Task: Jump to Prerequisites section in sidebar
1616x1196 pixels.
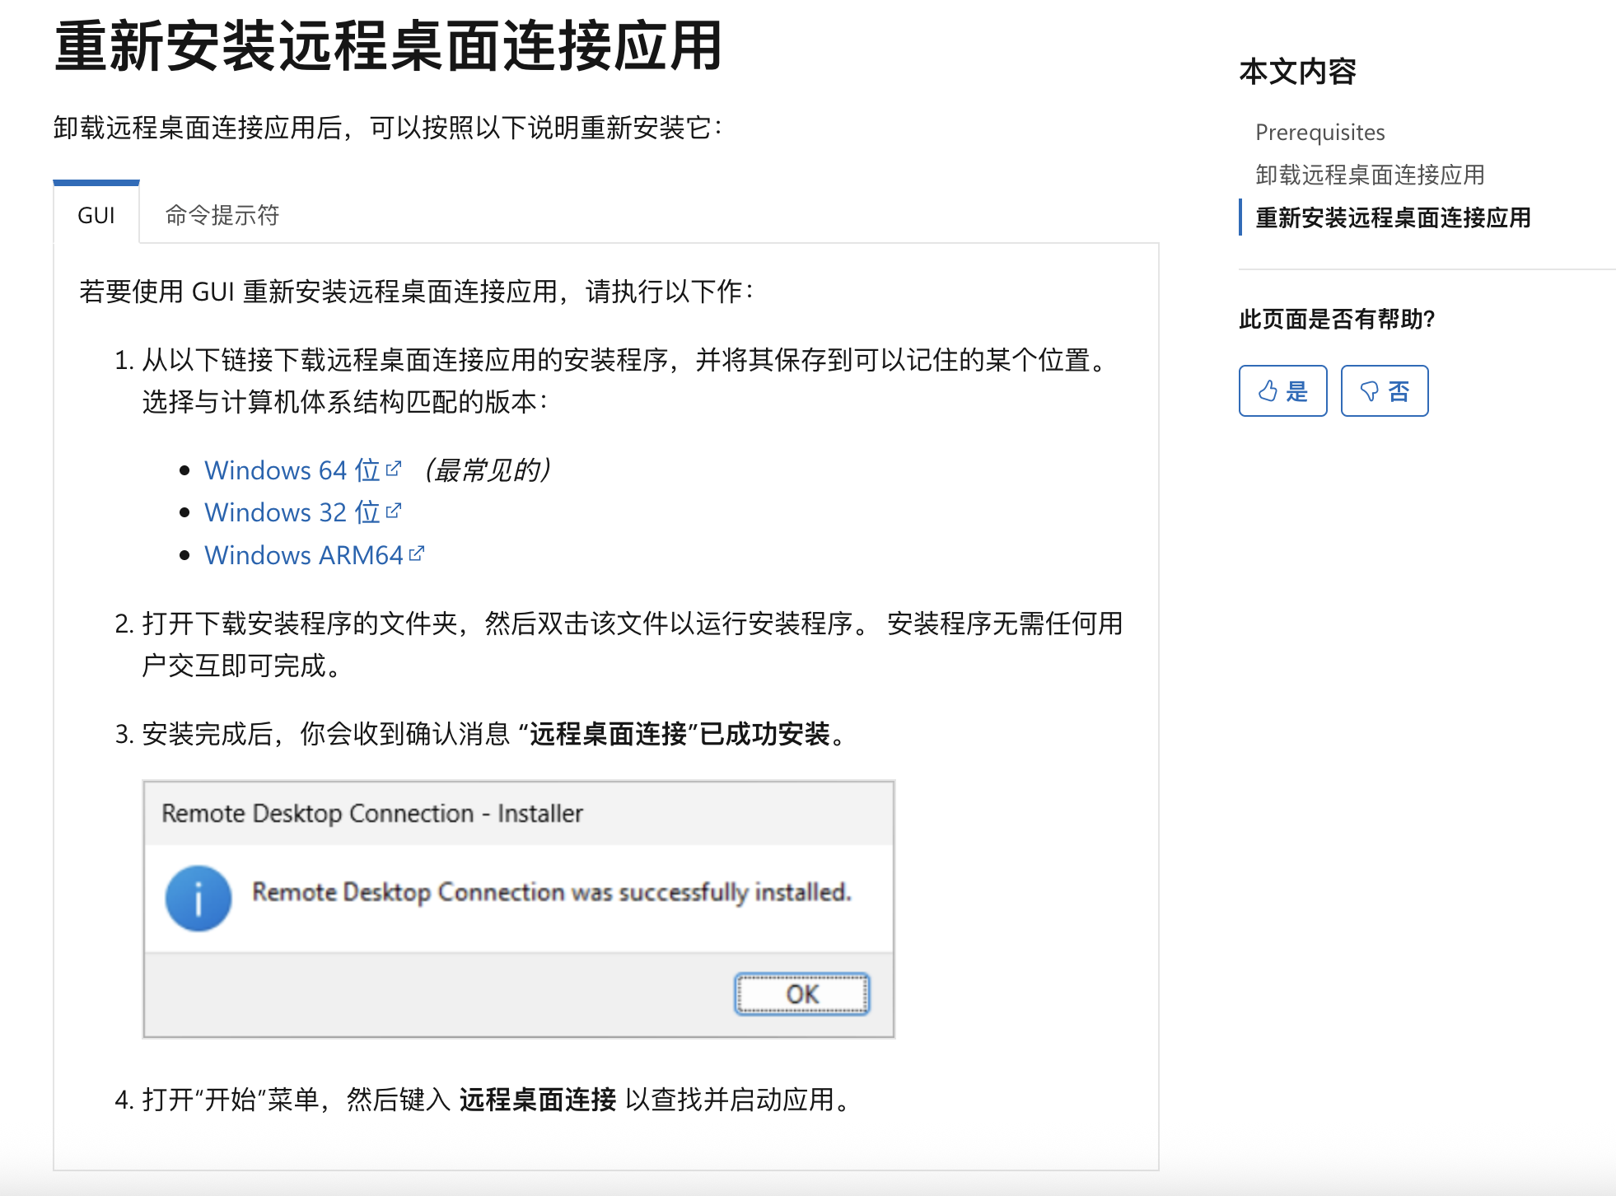Action: point(1319,132)
